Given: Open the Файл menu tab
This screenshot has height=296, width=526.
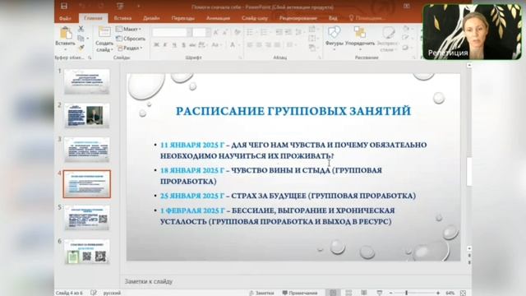Looking at the screenshot, I should (x=66, y=18).
